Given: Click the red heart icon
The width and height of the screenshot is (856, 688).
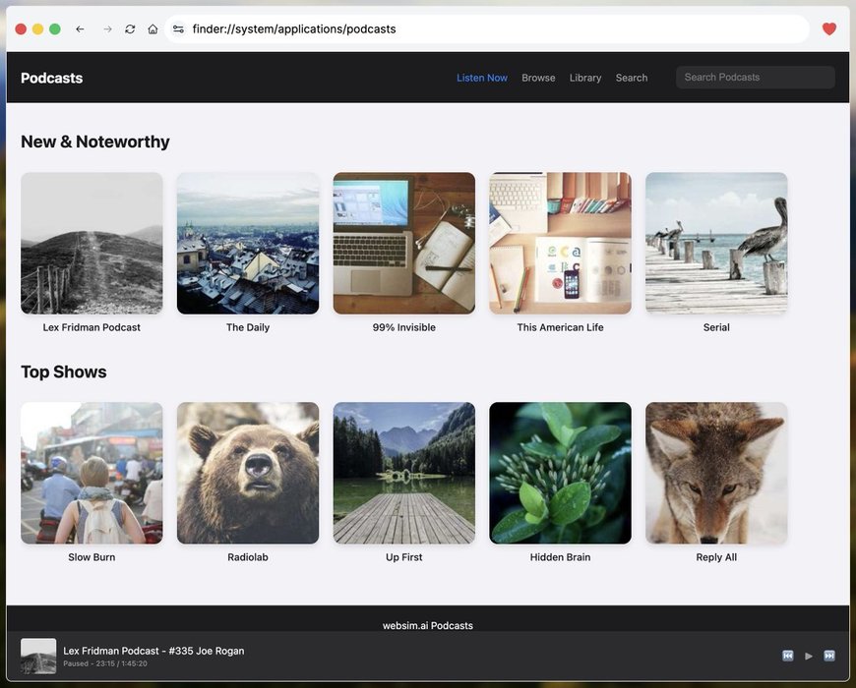Looking at the screenshot, I should click(x=828, y=29).
